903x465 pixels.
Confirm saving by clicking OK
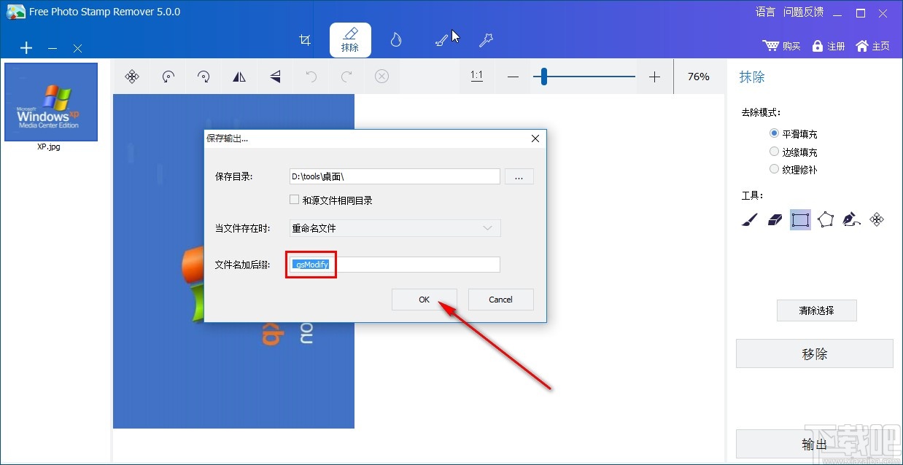click(424, 299)
